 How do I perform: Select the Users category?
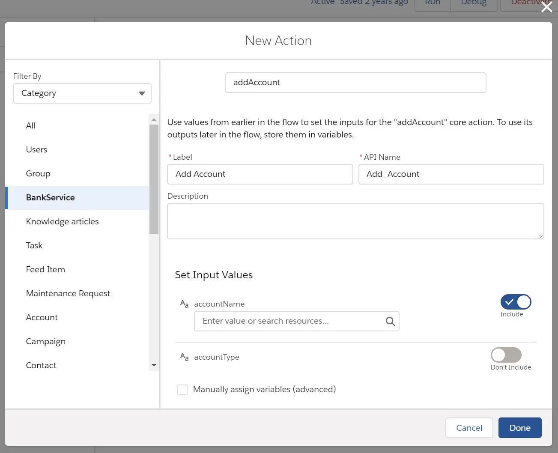[x=77, y=149]
